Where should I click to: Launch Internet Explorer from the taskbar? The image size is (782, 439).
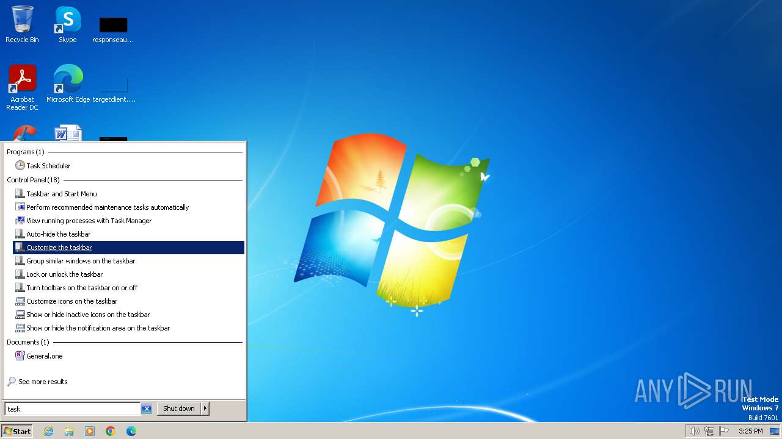48,431
